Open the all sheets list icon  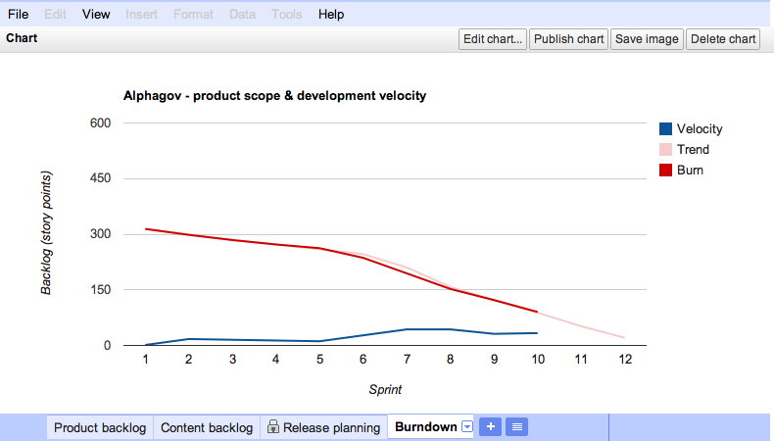coord(517,426)
